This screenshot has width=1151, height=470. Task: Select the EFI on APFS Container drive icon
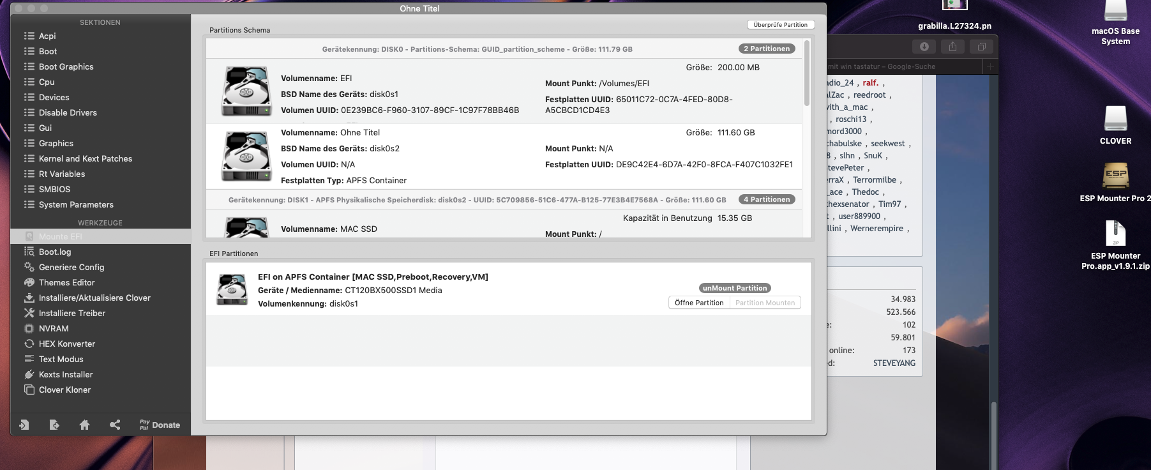coord(232,290)
